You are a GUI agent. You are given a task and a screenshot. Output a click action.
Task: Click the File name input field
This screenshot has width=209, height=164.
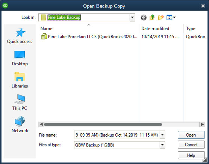point(117,135)
